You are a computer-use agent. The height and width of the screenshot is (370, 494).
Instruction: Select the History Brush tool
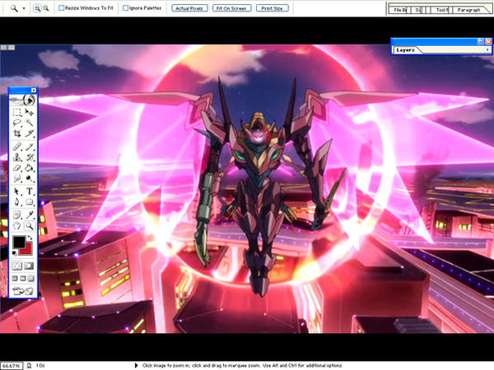[x=30, y=157]
